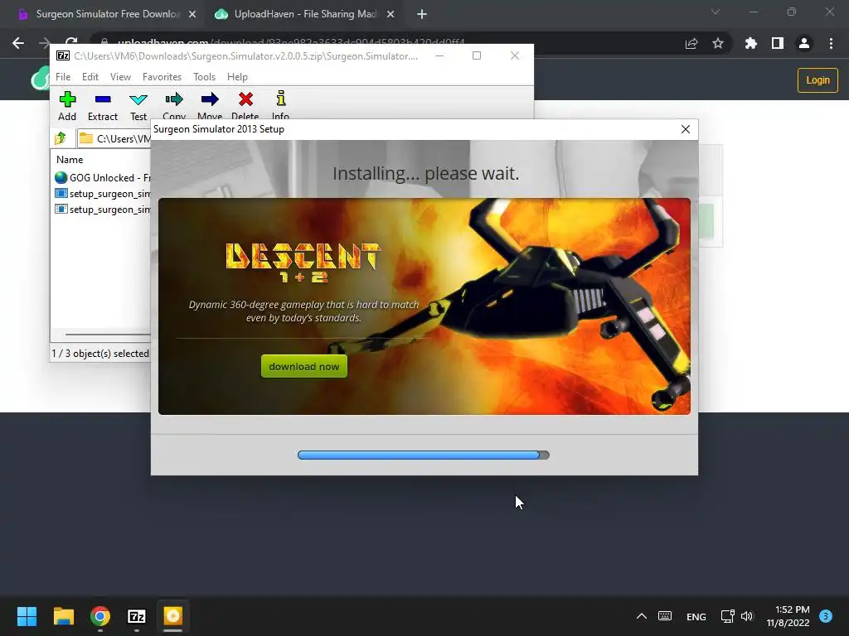Show hidden system tray icons
The image size is (849, 636).
tap(642, 616)
